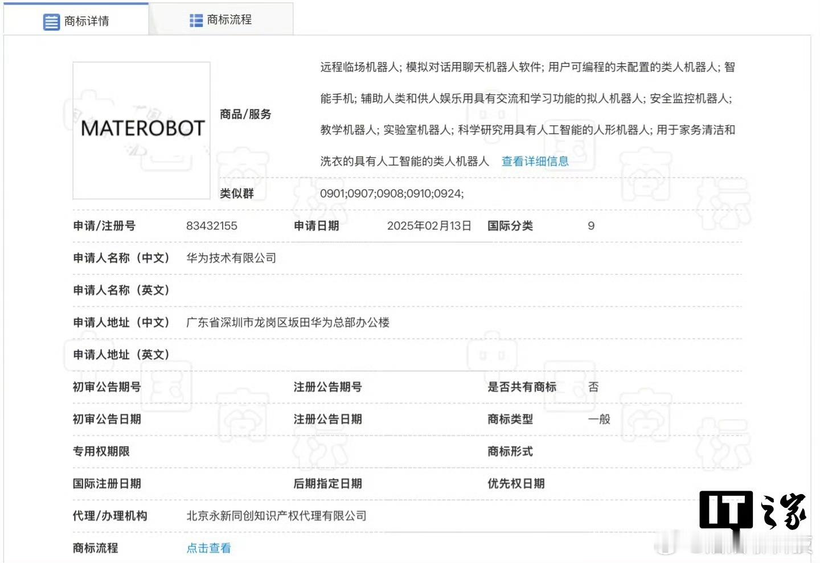
Task: Click the 后期指定日期 label
Action: coord(328,483)
